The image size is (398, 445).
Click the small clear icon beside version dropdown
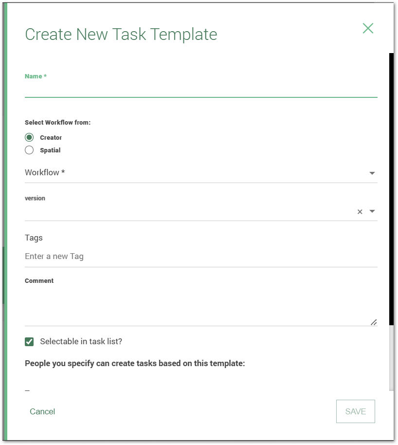point(360,211)
